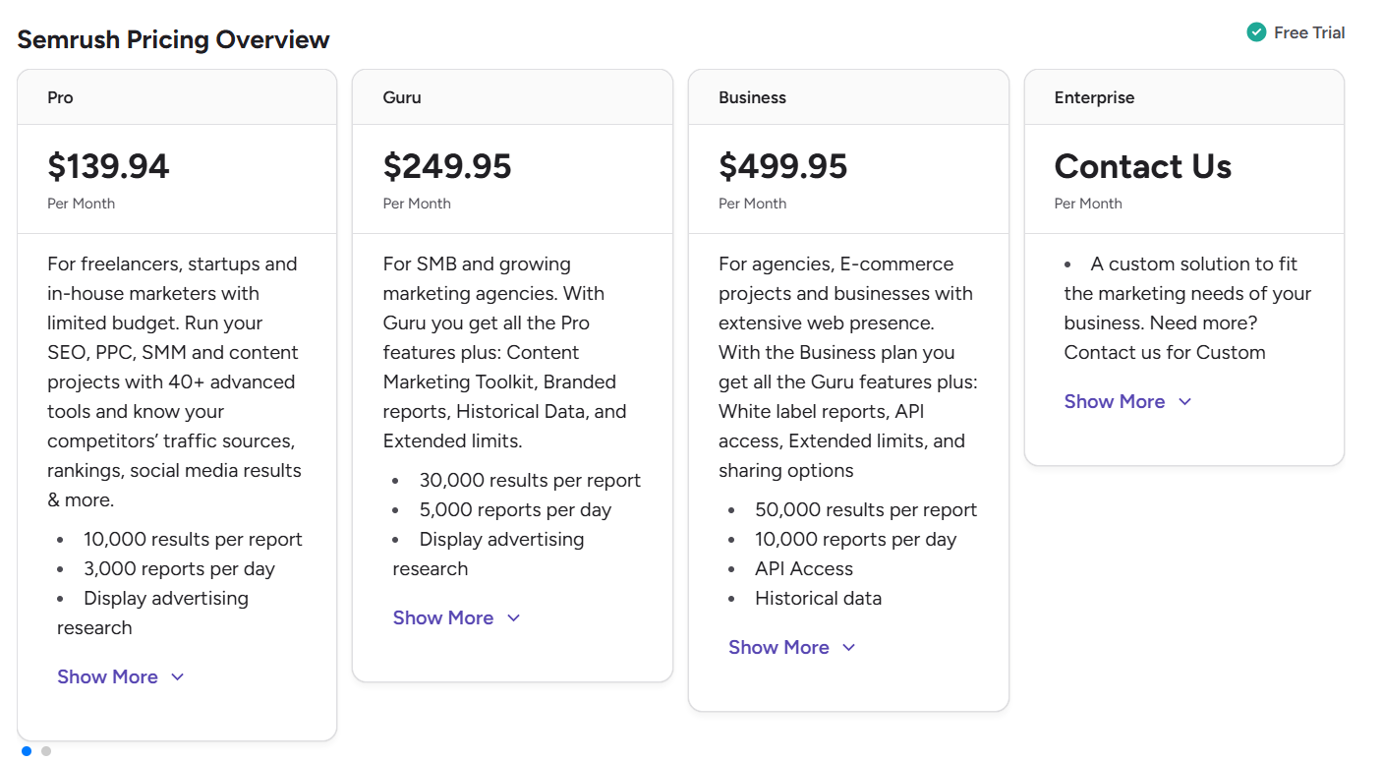Click the chevron on Business's Show More
This screenshot has width=1382, height=762.
850,647
